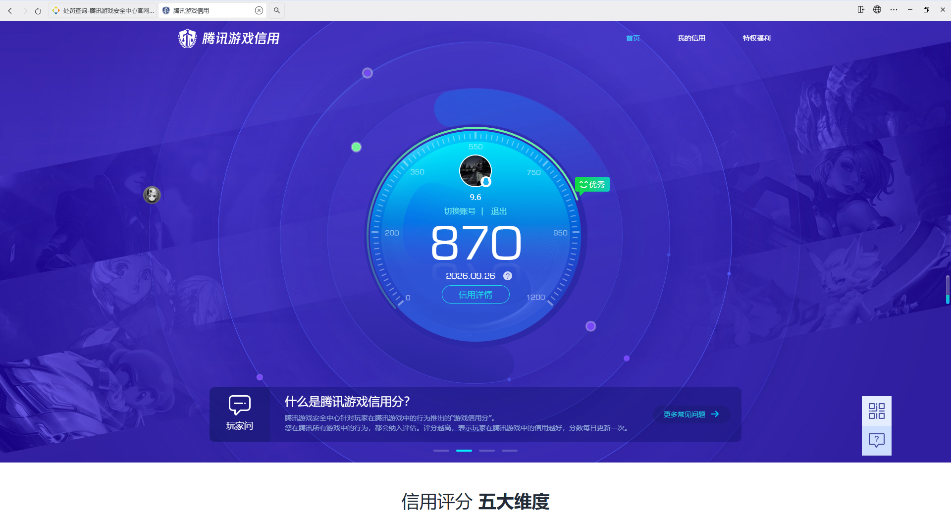Click the small avatar bubble on orbit
The height and width of the screenshot is (515, 951).
pyautogui.click(x=152, y=195)
